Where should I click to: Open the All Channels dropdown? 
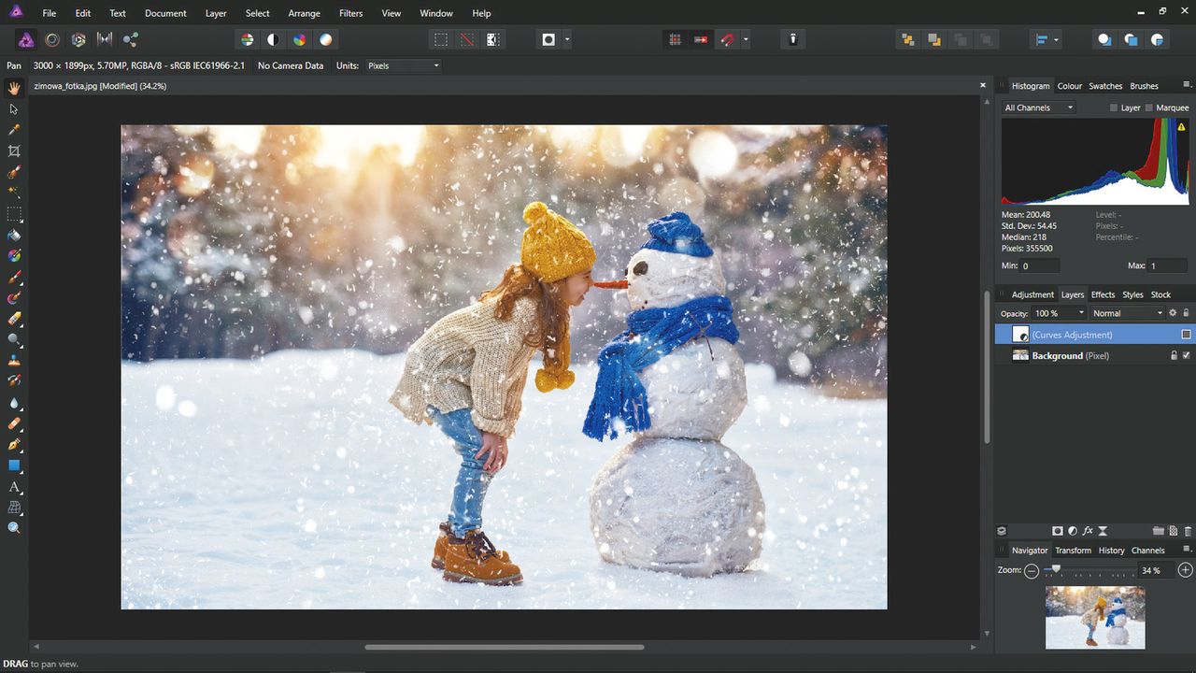pyautogui.click(x=1038, y=107)
